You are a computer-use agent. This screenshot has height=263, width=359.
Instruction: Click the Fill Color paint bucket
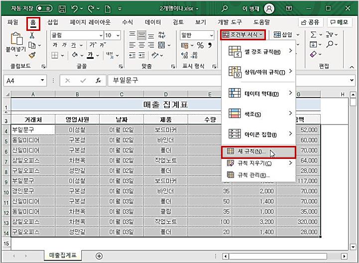pos(75,55)
